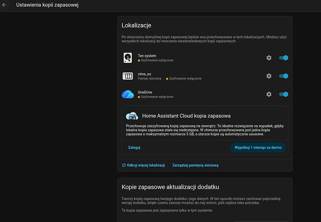The width and height of the screenshot is (321, 222).
Task: Click the OneDrive cloud icon
Action: pyautogui.click(x=127, y=94)
